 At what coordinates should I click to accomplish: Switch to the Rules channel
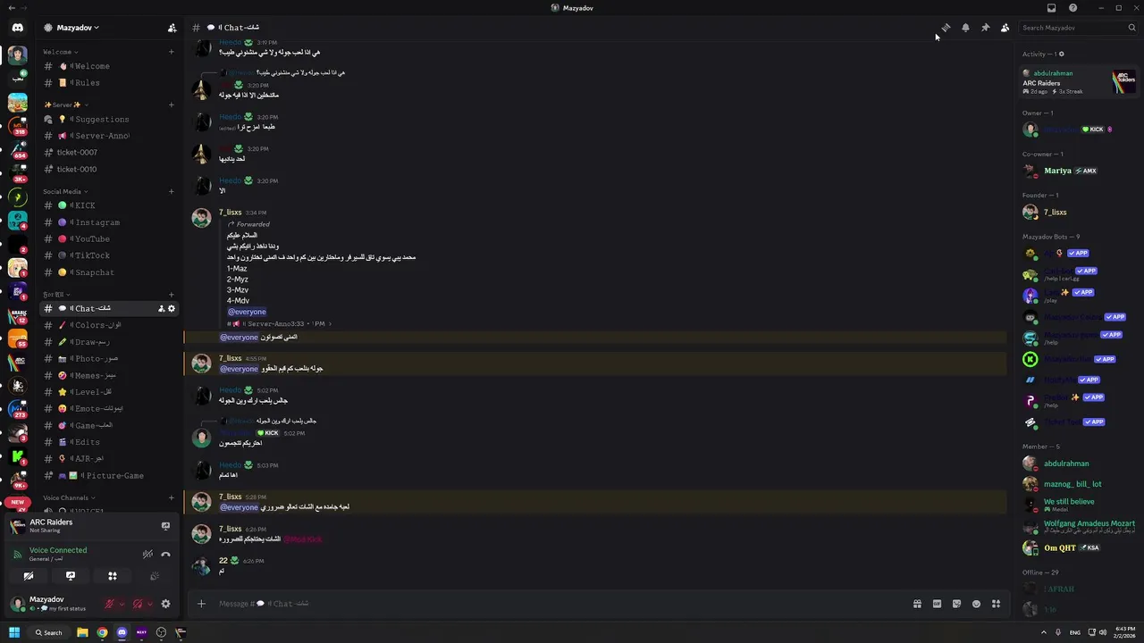(x=87, y=83)
